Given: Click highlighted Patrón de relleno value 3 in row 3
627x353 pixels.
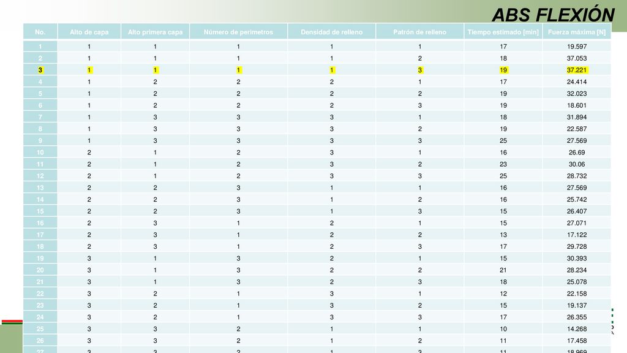Looking at the screenshot, I should (420, 70).
